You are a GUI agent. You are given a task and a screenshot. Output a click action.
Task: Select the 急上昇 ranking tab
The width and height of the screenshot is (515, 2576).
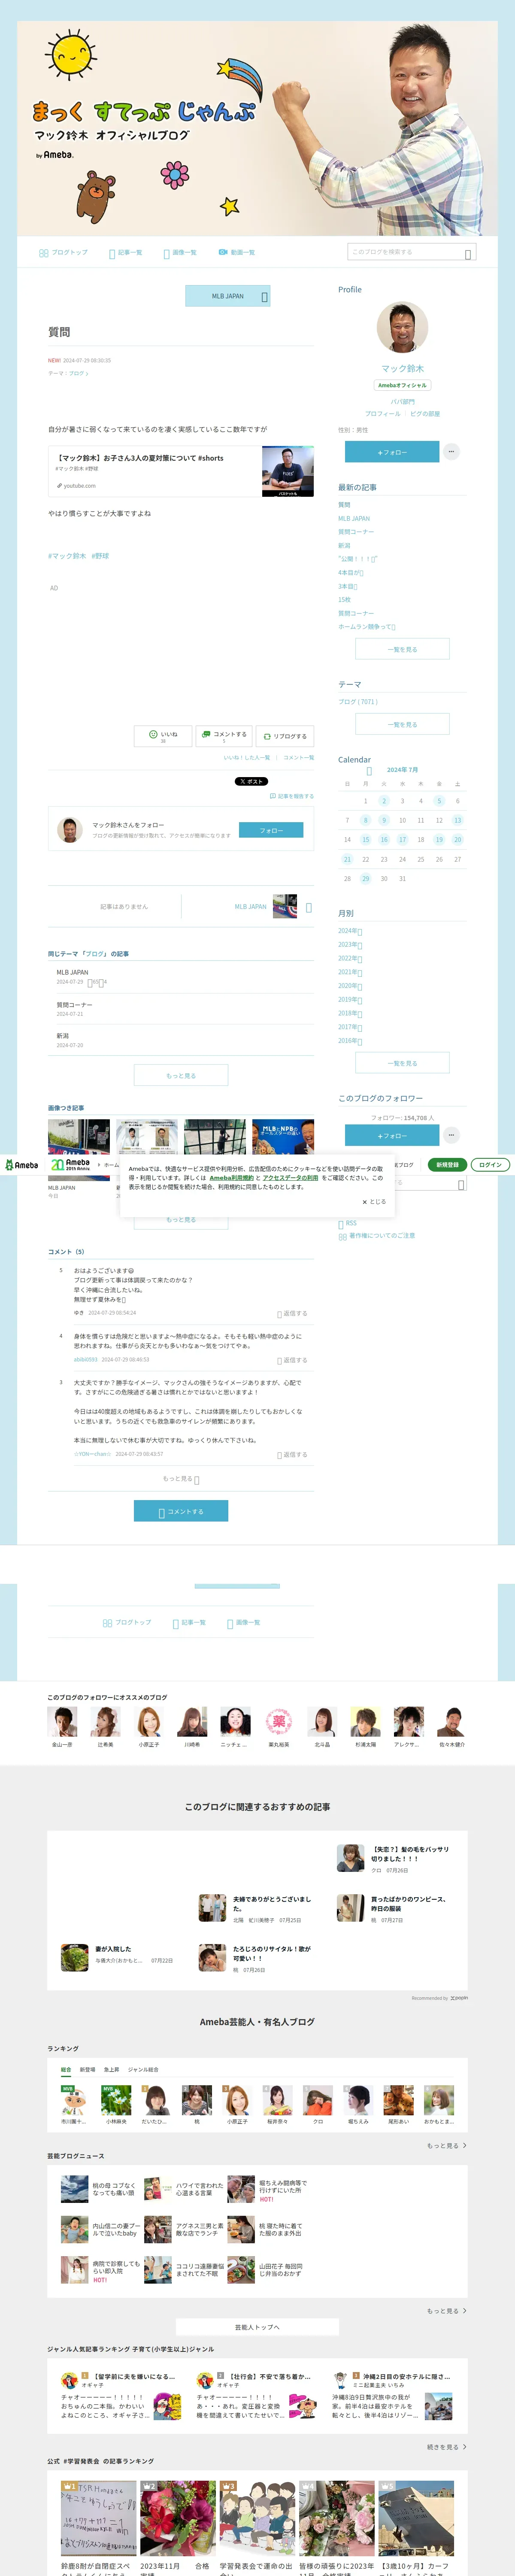click(111, 2070)
